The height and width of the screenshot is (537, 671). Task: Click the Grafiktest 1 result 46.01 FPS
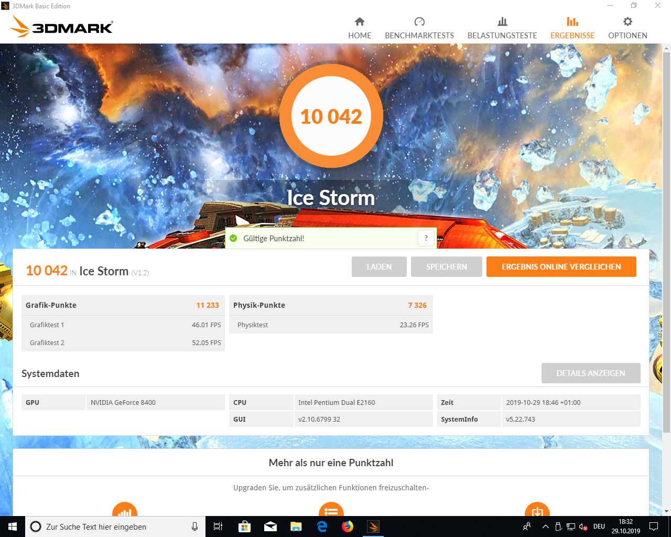(x=207, y=325)
